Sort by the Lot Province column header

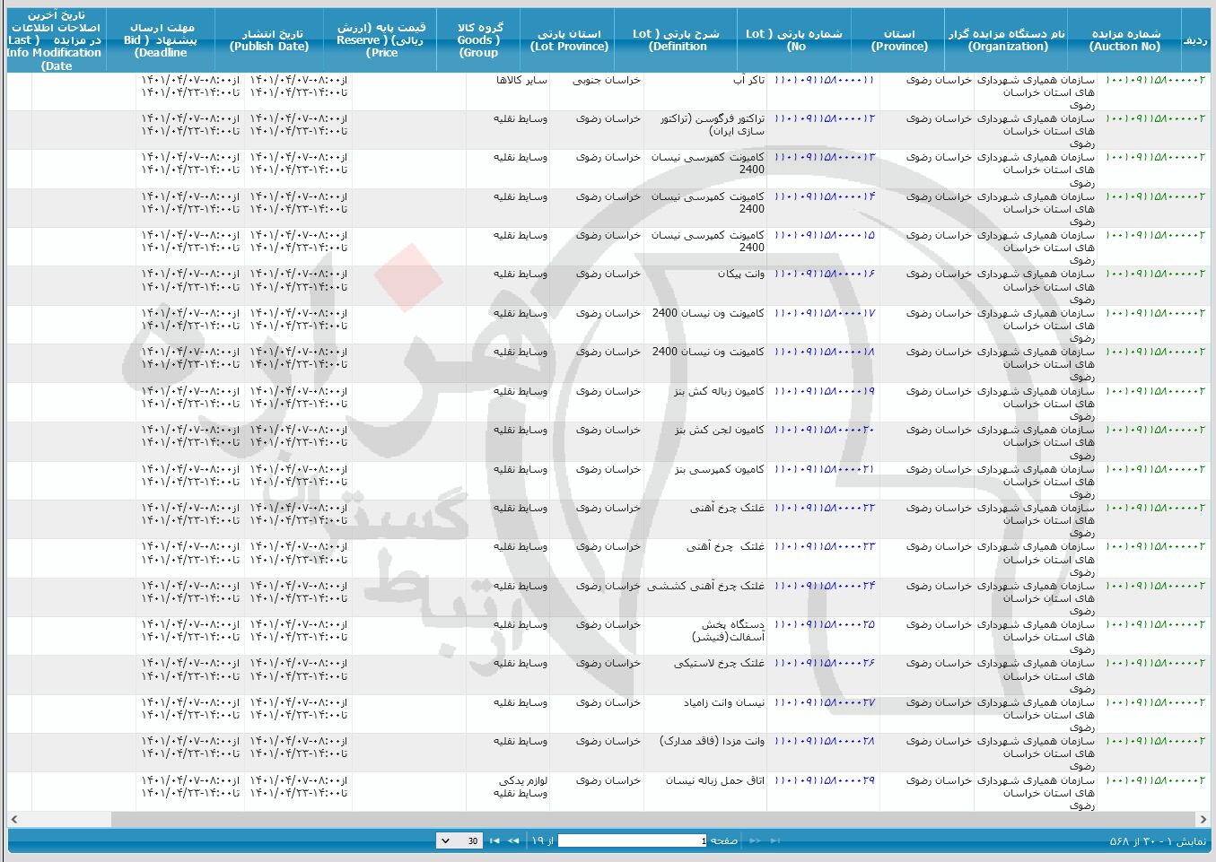click(x=569, y=40)
